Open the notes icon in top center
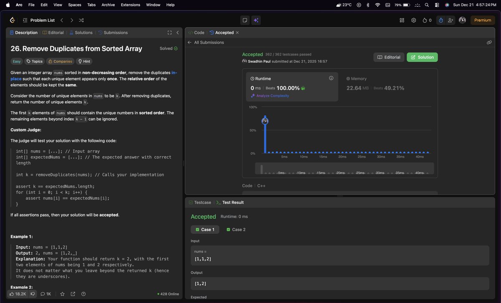This screenshot has height=303, width=501. coord(245,20)
